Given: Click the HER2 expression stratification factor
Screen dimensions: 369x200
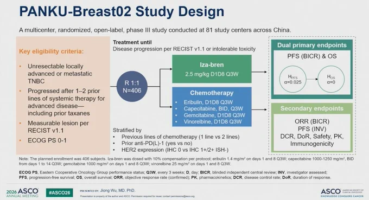Looking at the screenshot, I should click(x=175, y=150).
